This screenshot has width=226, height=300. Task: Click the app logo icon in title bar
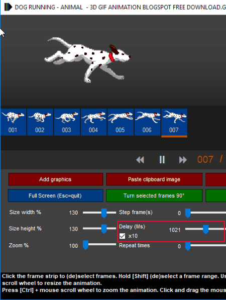click(8, 7)
